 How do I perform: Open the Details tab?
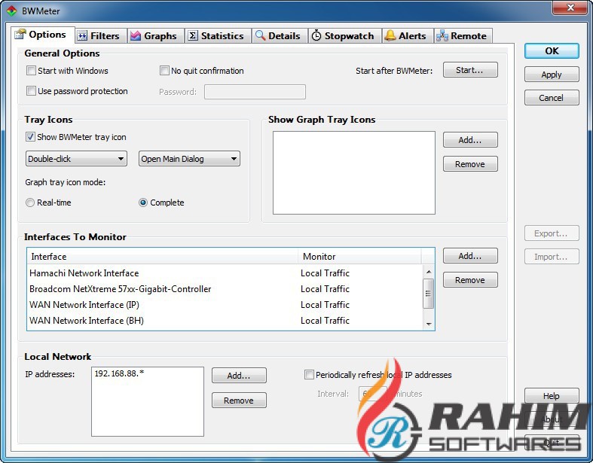280,36
